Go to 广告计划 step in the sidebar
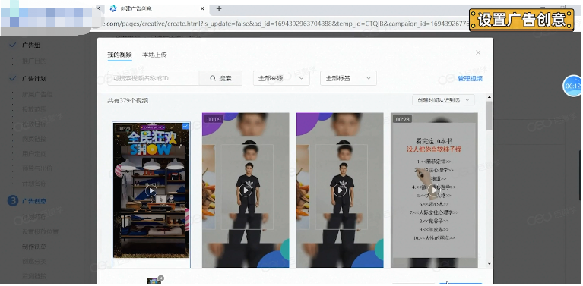This screenshot has height=286, width=583. (34, 79)
